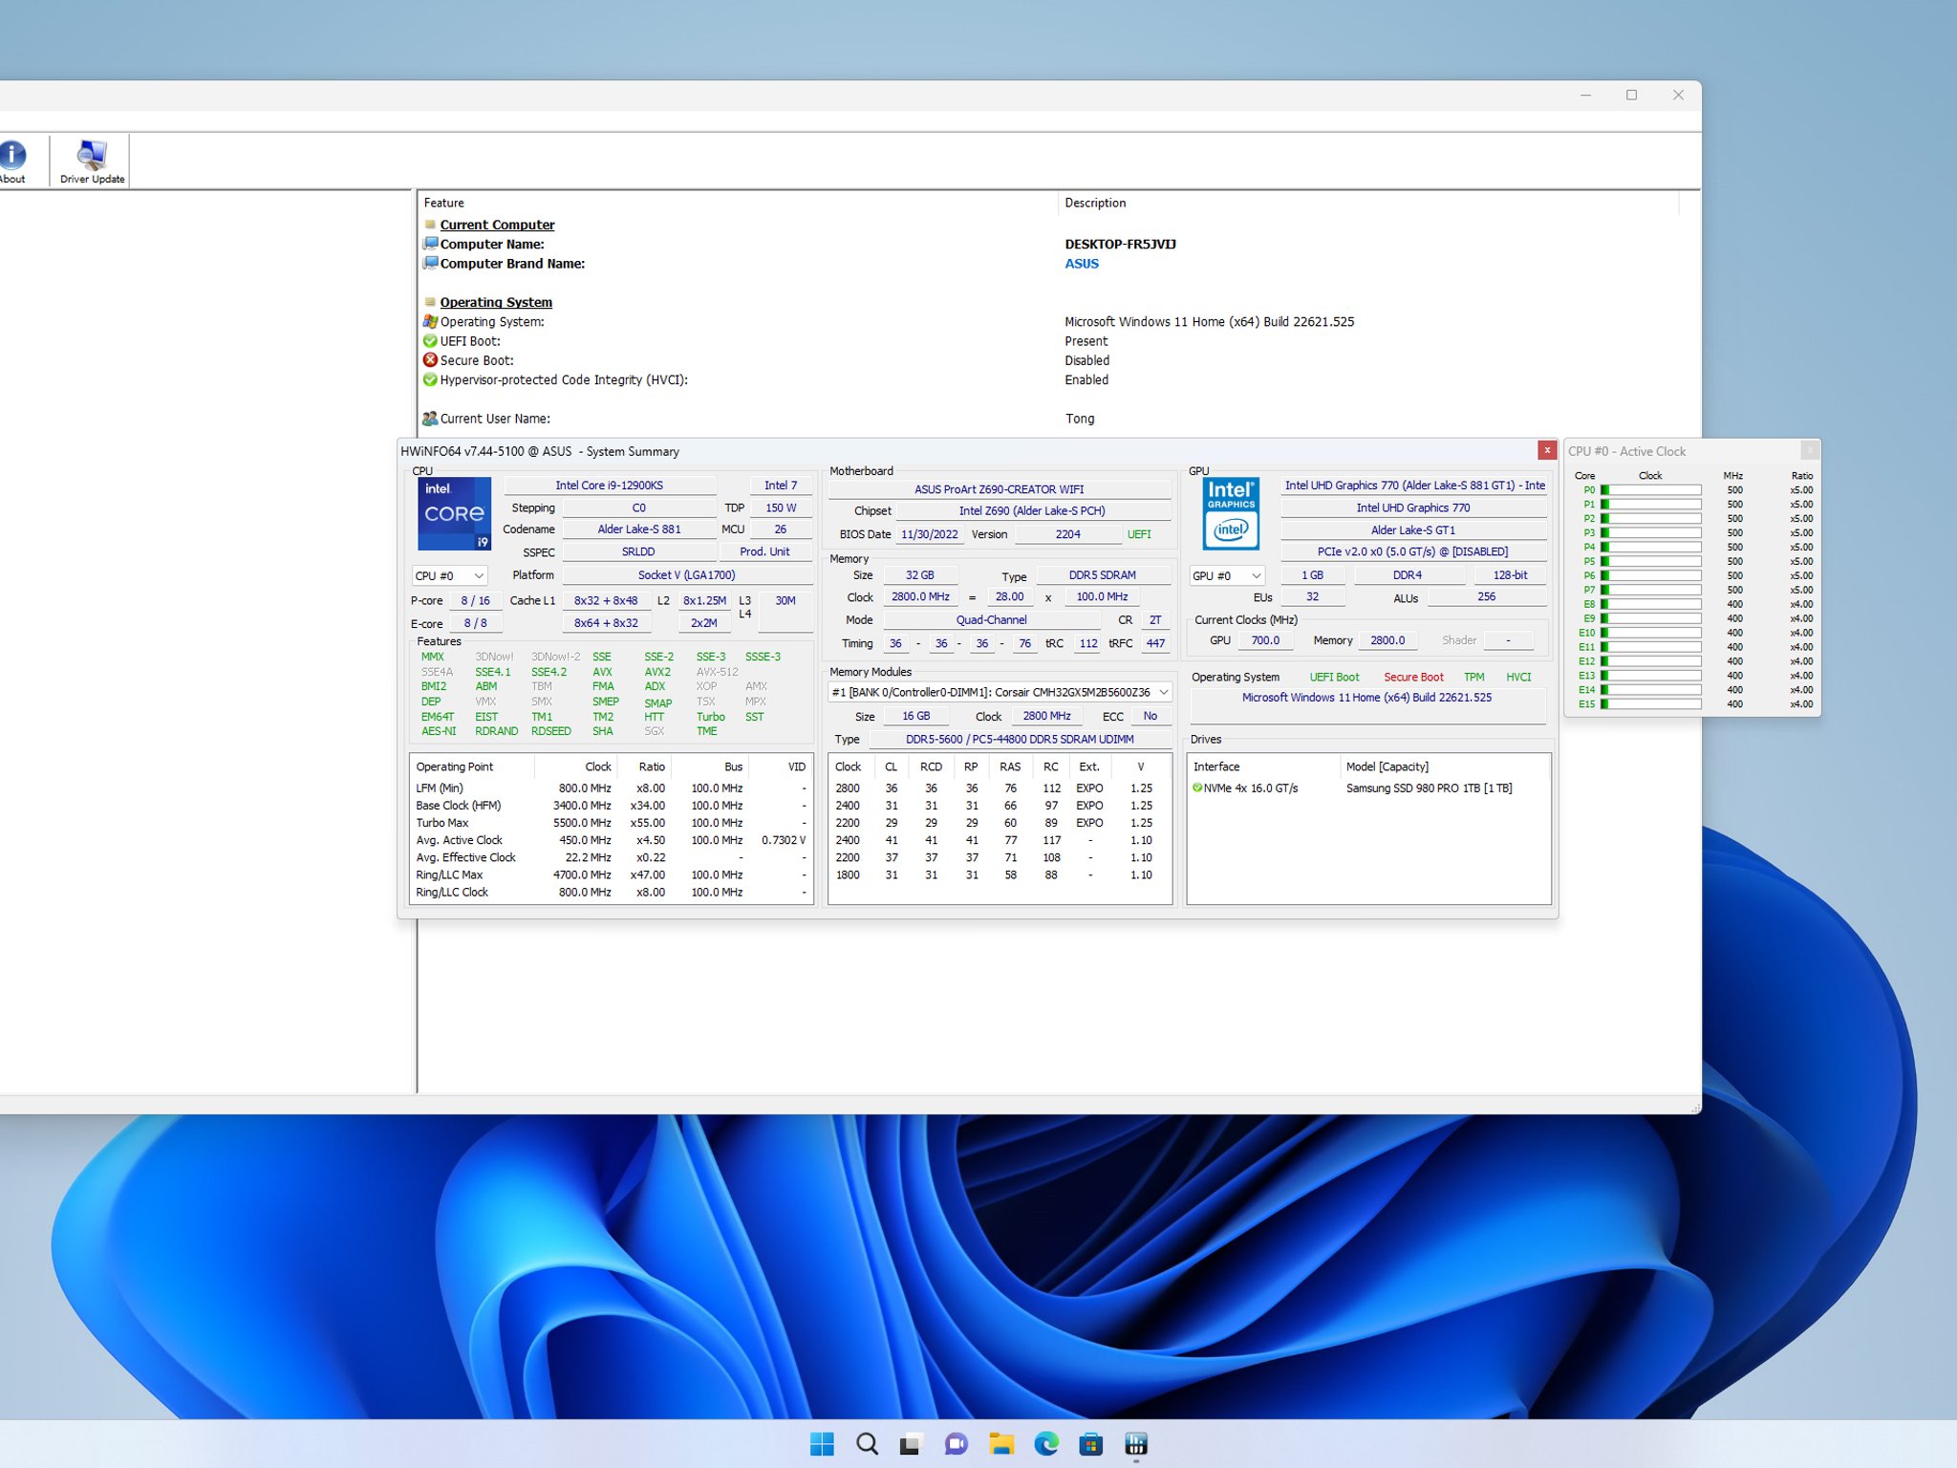The width and height of the screenshot is (1957, 1468).
Task: Click the DESKTOP-FR5JVIJ computer name value
Action: pos(1121,244)
